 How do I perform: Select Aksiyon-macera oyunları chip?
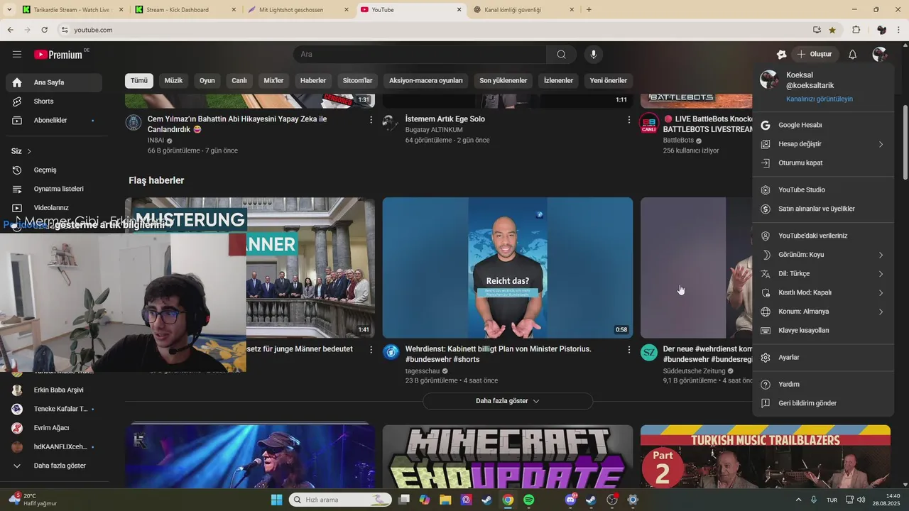coord(426,80)
